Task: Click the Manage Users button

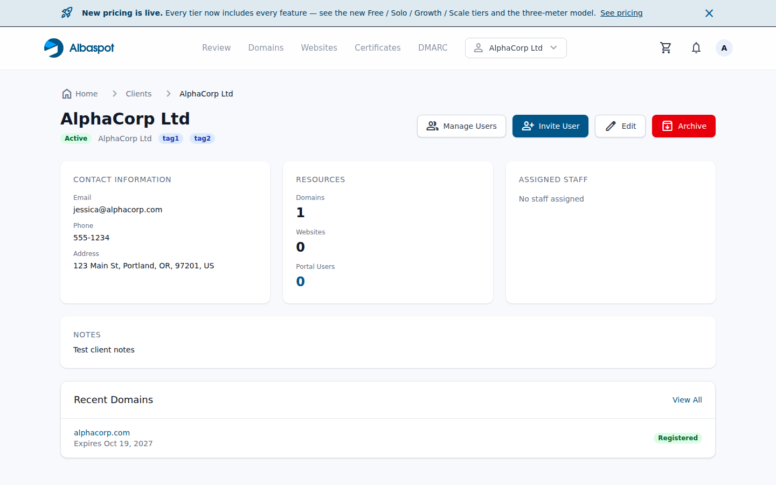Action: pos(461,126)
